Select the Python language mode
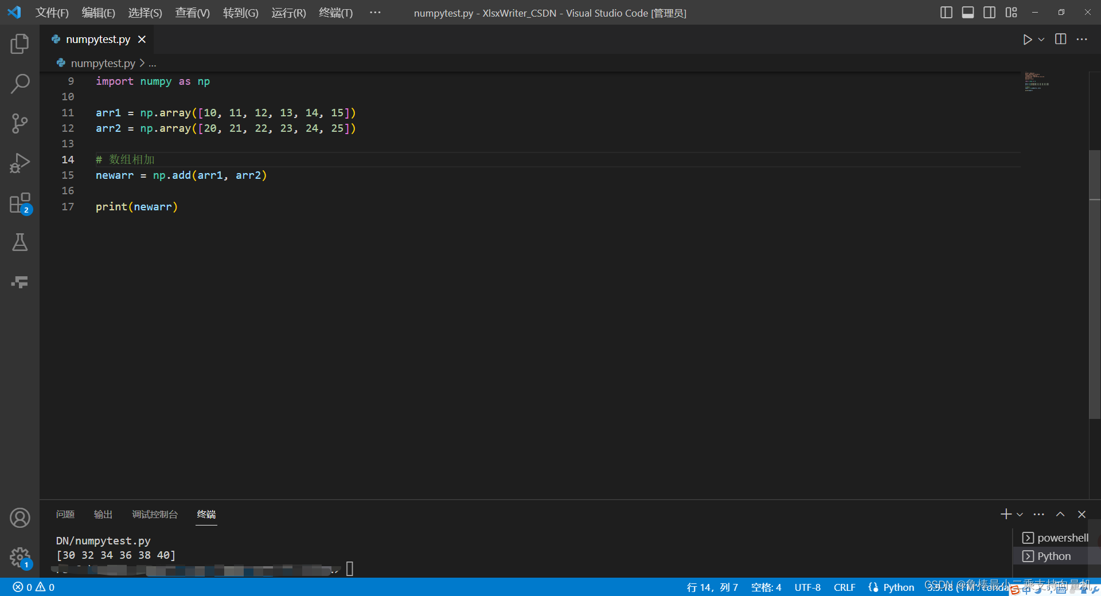 [899, 587]
